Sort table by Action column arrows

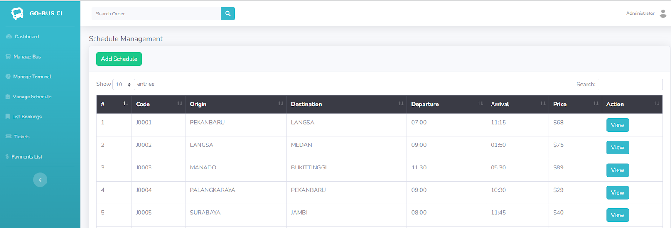coord(656,103)
